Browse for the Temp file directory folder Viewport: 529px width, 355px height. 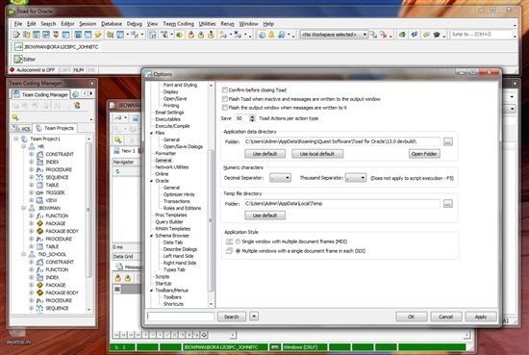coord(447,204)
